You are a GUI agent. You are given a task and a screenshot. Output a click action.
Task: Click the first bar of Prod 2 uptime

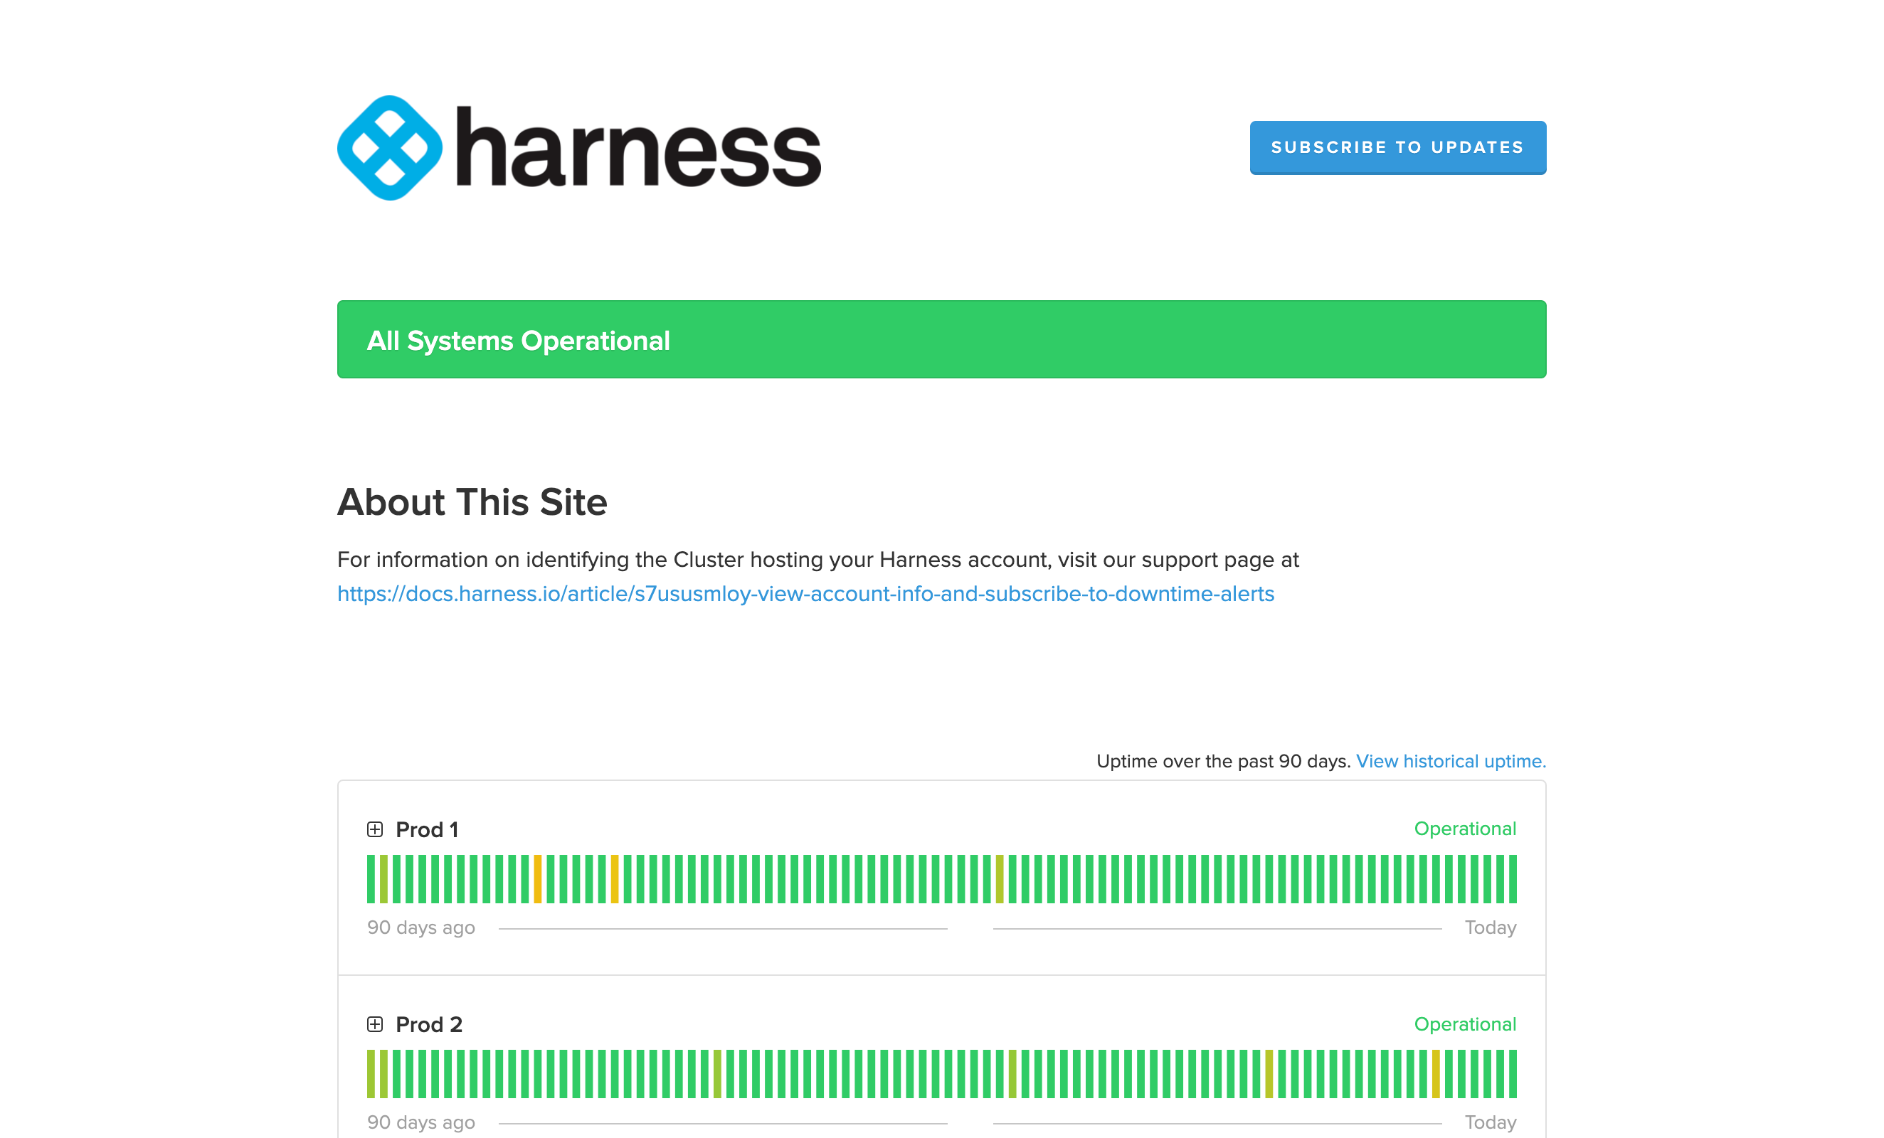tap(371, 1074)
